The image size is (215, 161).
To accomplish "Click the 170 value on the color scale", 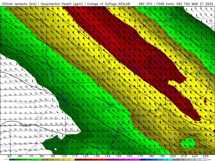I will (x=140, y=156).
